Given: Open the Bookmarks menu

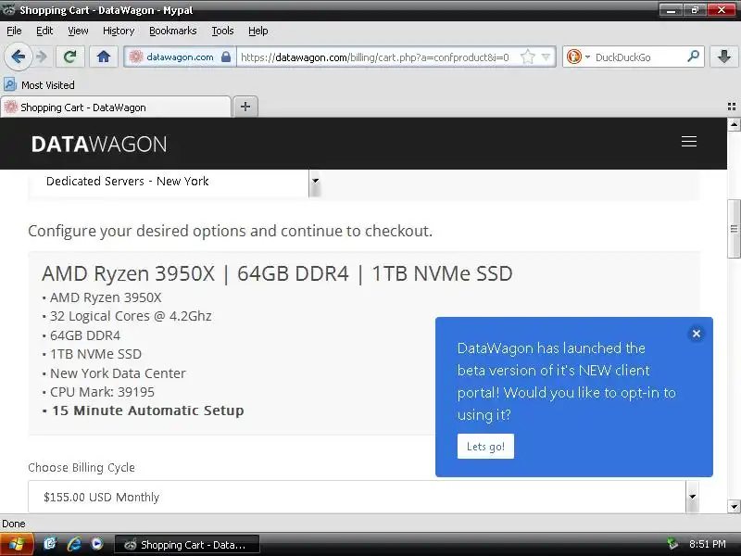Looking at the screenshot, I should tap(173, 31).
